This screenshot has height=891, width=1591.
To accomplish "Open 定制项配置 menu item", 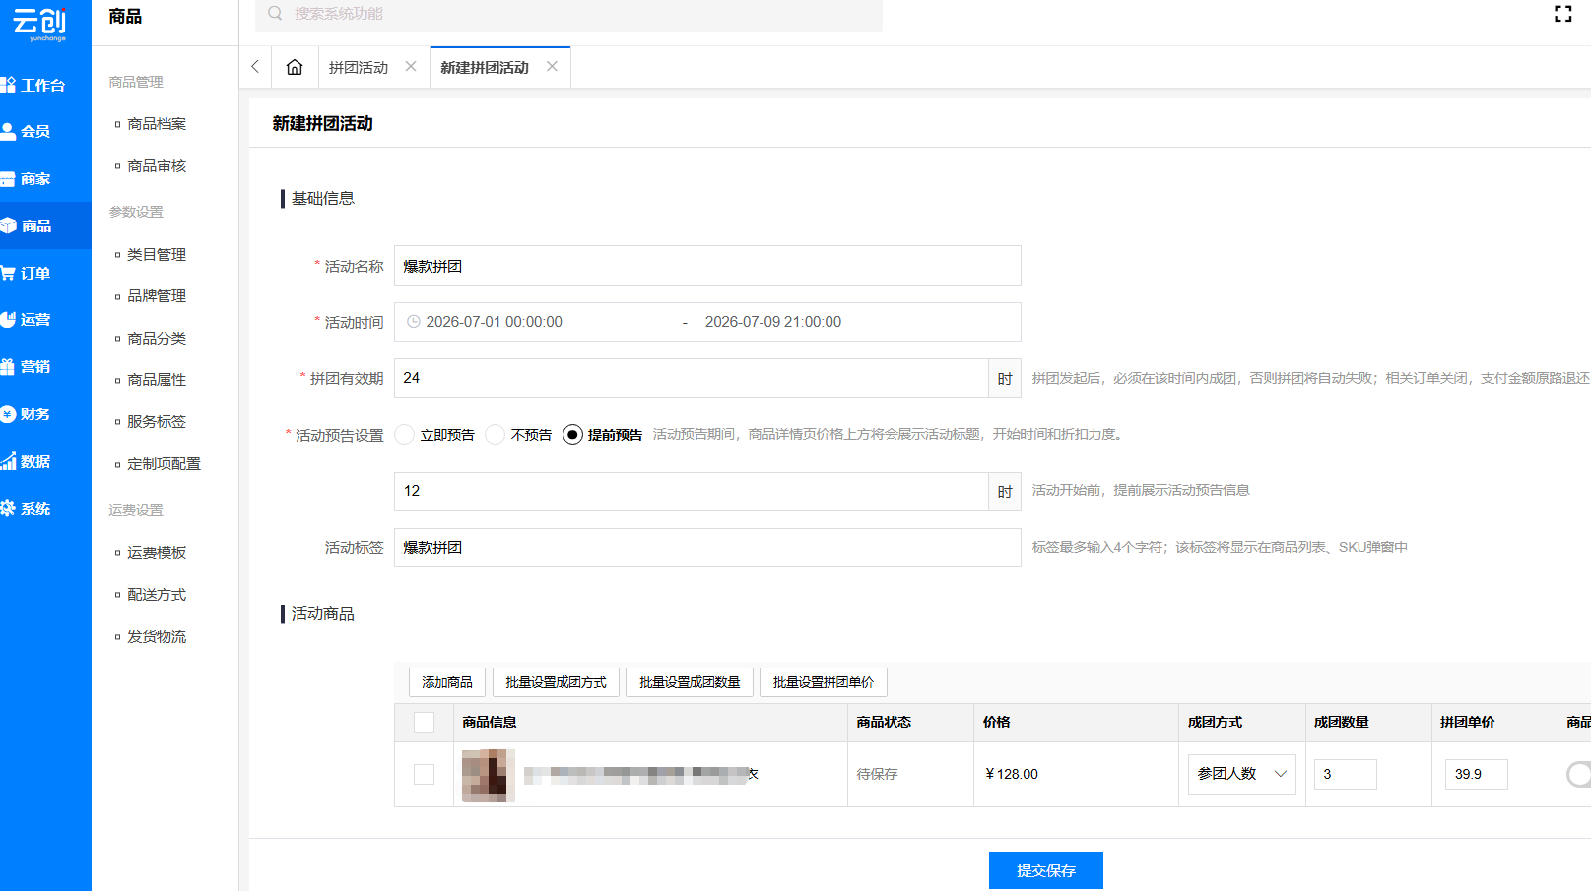I will click(x=164, y=464).
